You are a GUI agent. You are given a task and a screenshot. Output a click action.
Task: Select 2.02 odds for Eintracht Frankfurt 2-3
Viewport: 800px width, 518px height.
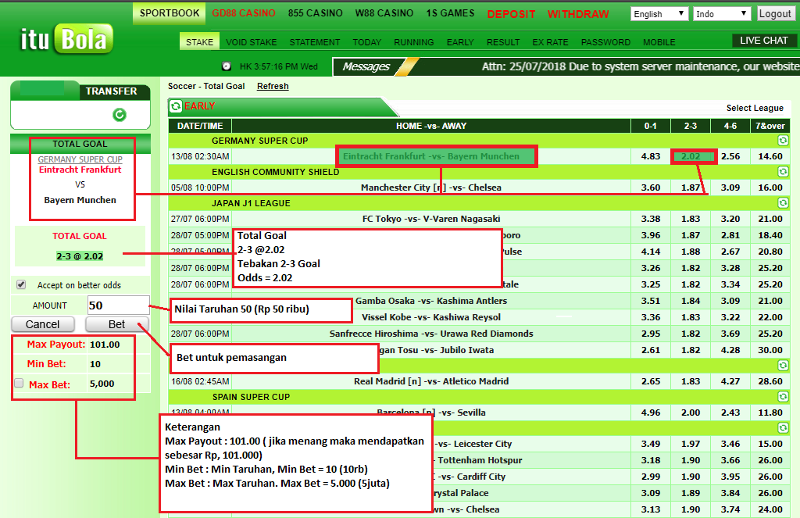pos(691,156)
